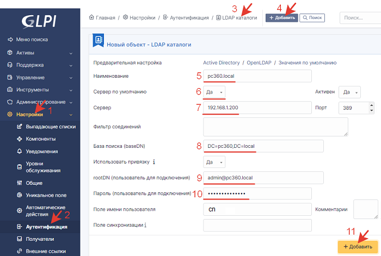This screenshot has height=256, width=381.
Task: Apply the 'Active Directory' preset link
Action: coord(222,63)
